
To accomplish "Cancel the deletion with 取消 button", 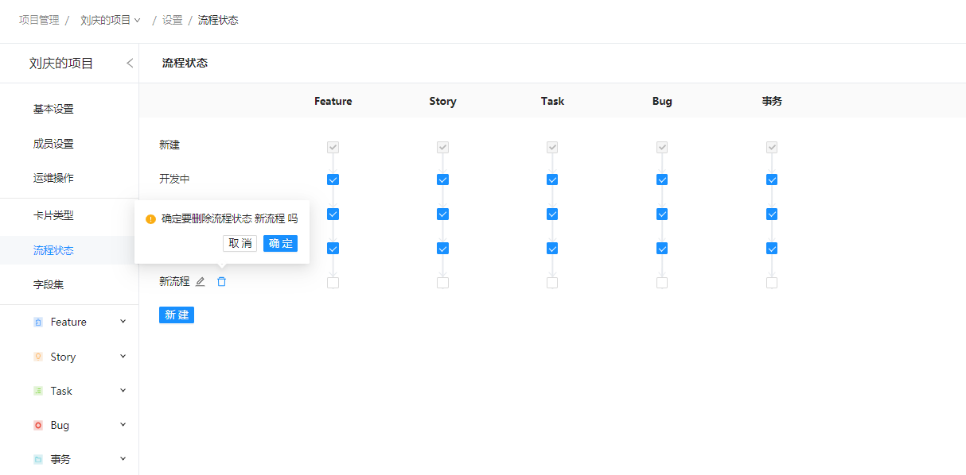I will click(x=240, y=244).
